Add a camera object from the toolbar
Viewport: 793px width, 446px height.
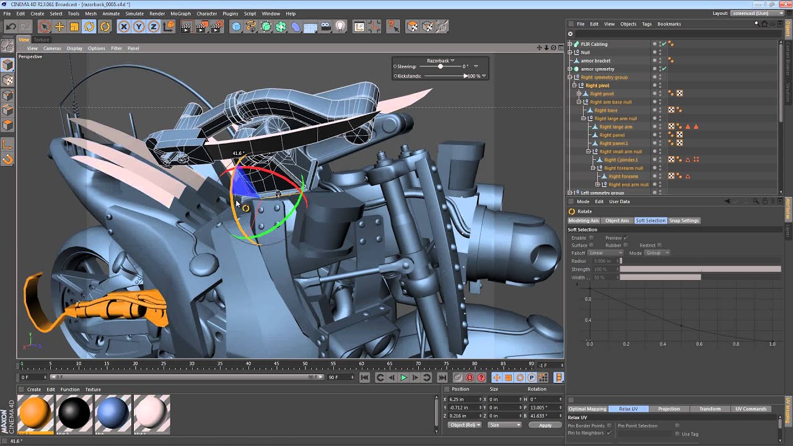(325, 27)
